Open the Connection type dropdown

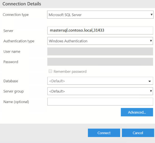click(100, 15)
